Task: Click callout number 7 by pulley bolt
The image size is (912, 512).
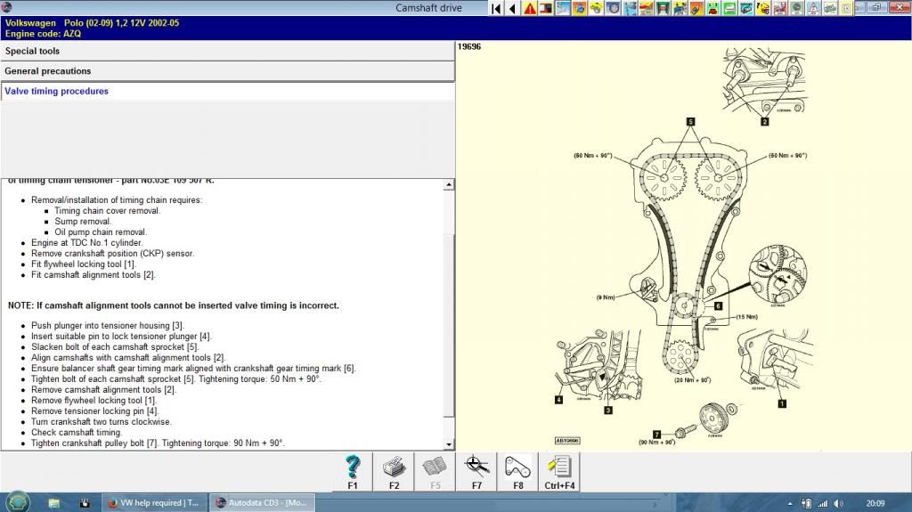Action: [x=656, y=434]
